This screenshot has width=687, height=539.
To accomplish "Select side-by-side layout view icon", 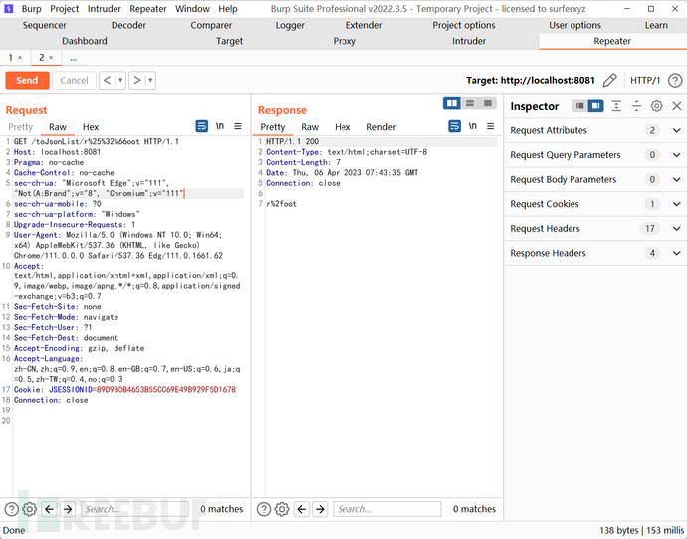I will click(452, 103).
